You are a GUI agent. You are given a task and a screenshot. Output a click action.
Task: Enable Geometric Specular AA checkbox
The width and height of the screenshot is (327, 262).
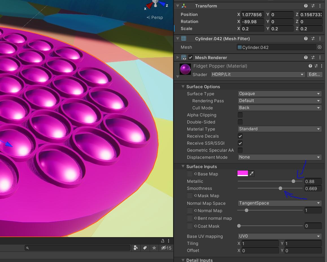click(240, 150)
